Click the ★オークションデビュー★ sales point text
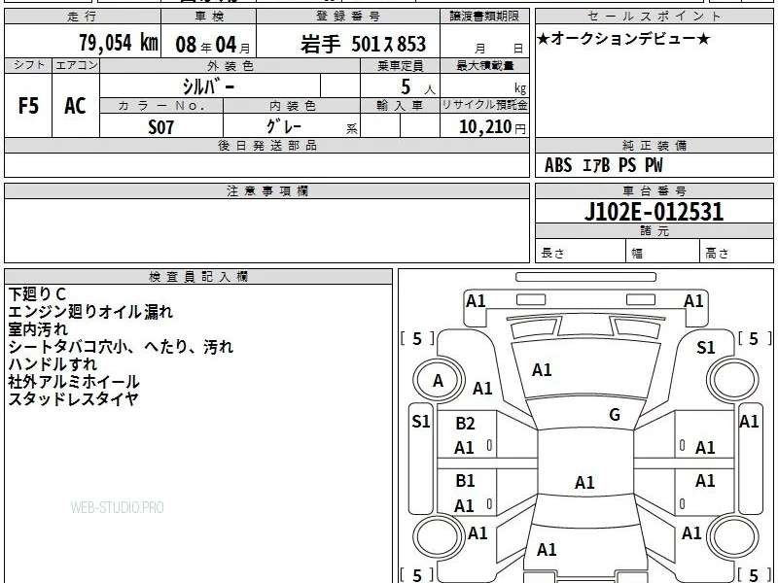The height and width of the screenshot is (583, 778). pos(623,39)
